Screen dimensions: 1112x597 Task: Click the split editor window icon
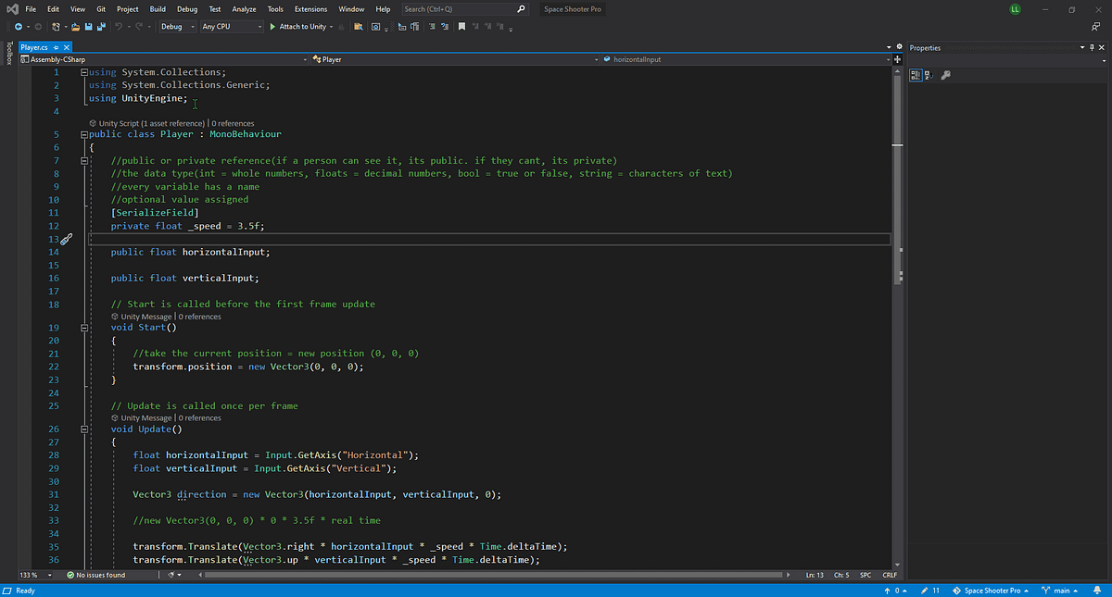(896, 58)
